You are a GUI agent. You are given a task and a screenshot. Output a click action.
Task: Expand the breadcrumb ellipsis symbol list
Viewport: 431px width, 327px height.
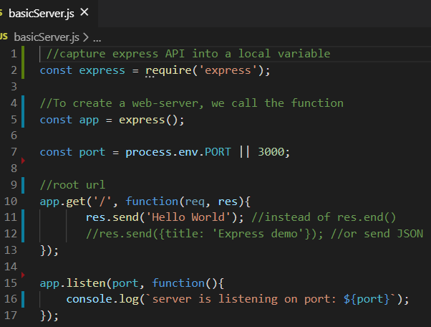(97, 37)
